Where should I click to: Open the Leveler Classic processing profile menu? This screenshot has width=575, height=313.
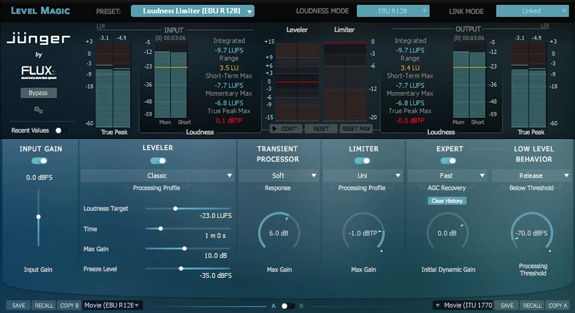click(158, 176)
